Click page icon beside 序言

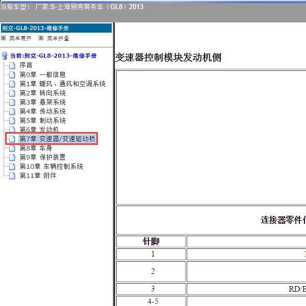pyautogui.click(x=12, y=65)
